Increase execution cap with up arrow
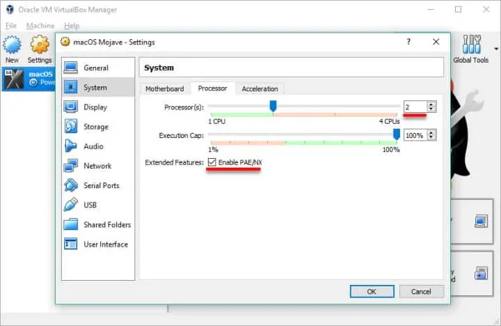 (431, 133)
